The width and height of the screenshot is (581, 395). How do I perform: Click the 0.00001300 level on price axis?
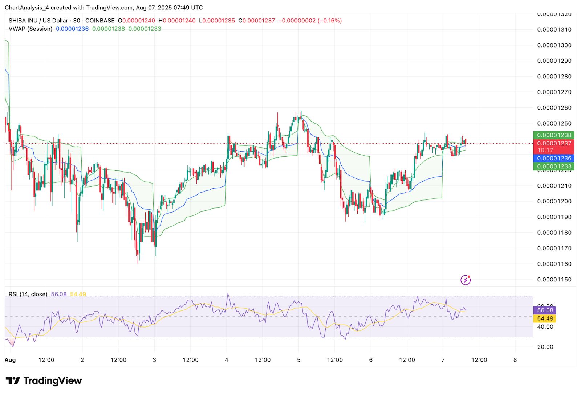pos(554,45)
